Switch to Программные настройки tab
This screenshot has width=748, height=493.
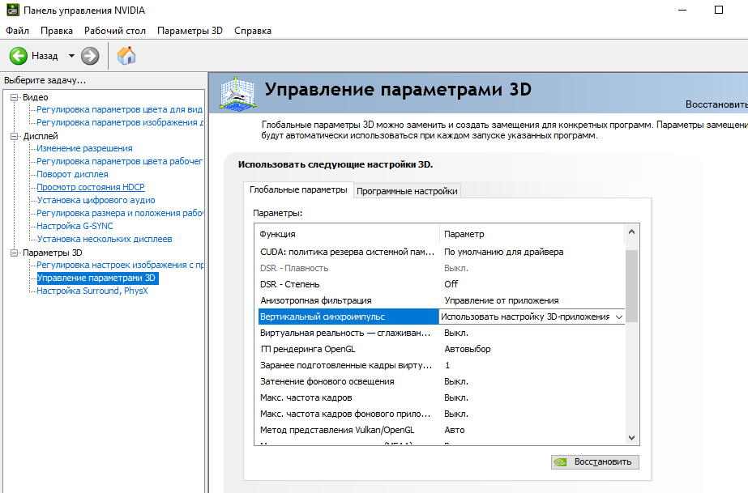(x=407, y=191)
